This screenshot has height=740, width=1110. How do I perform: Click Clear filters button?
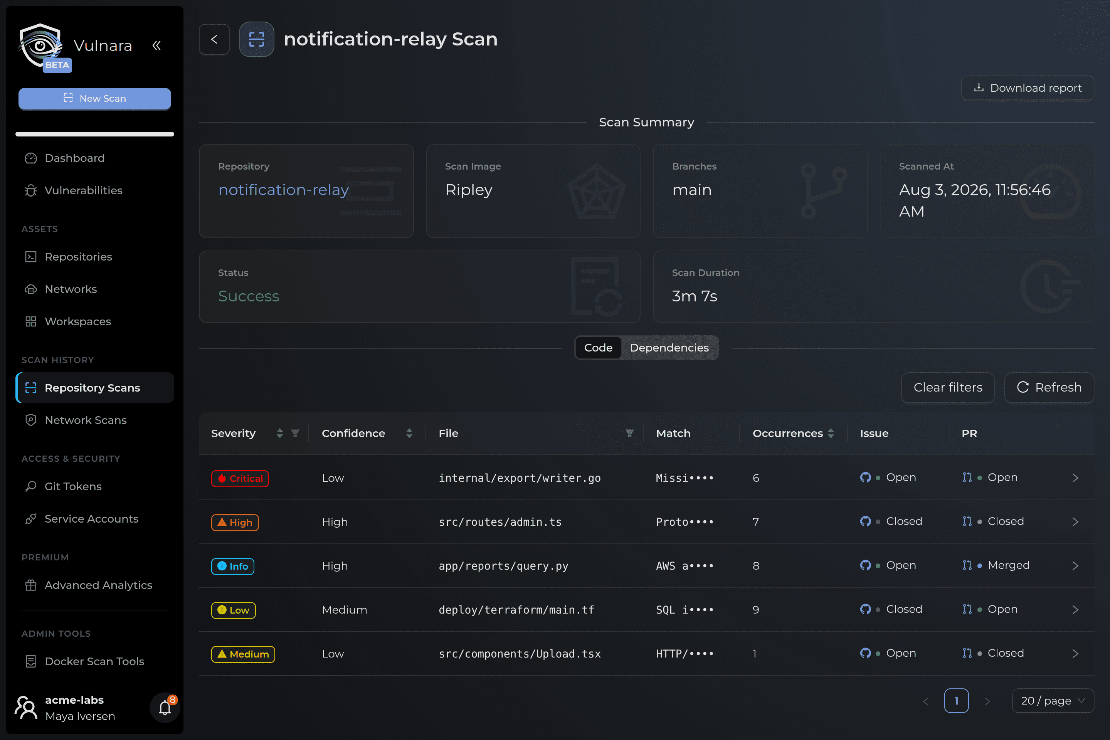[x=948, y=387]
